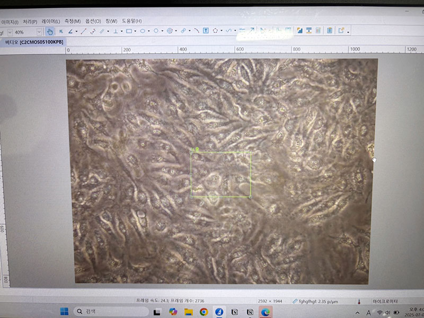Pick the straight line measurement tool
This screenshot has width=424, height=318.
83,31
